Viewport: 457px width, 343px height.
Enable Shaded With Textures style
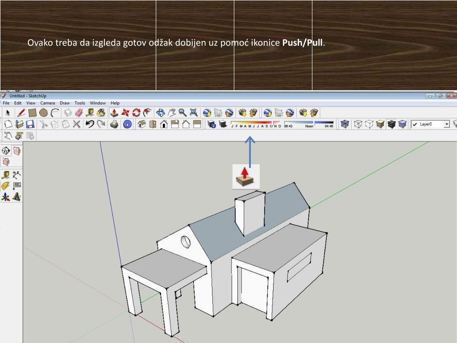tap(391, 124)
